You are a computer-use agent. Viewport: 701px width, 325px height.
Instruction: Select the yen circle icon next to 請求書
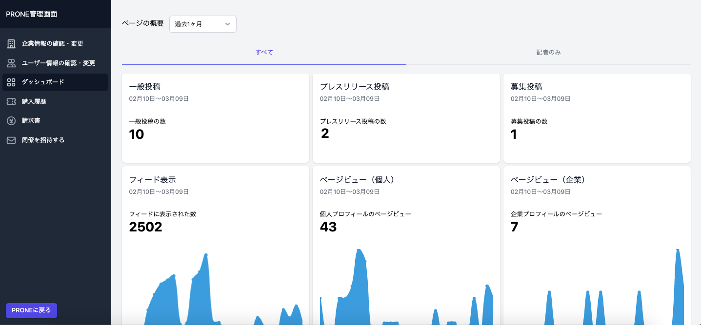tap(11, 120)
